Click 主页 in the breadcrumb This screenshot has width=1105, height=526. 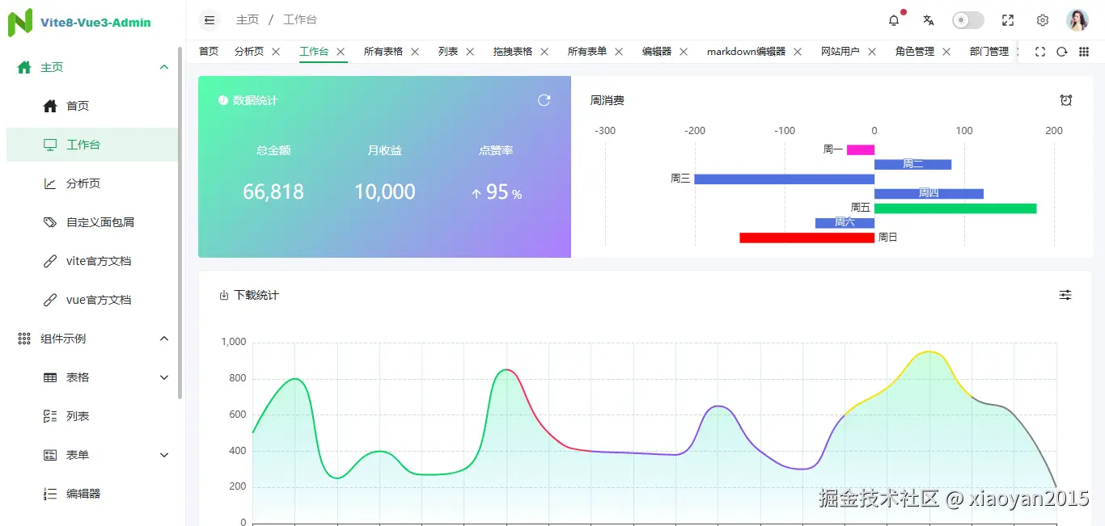(248, 20)
